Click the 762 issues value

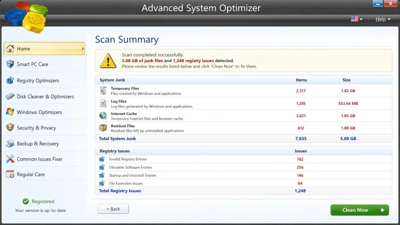(300, 159)
